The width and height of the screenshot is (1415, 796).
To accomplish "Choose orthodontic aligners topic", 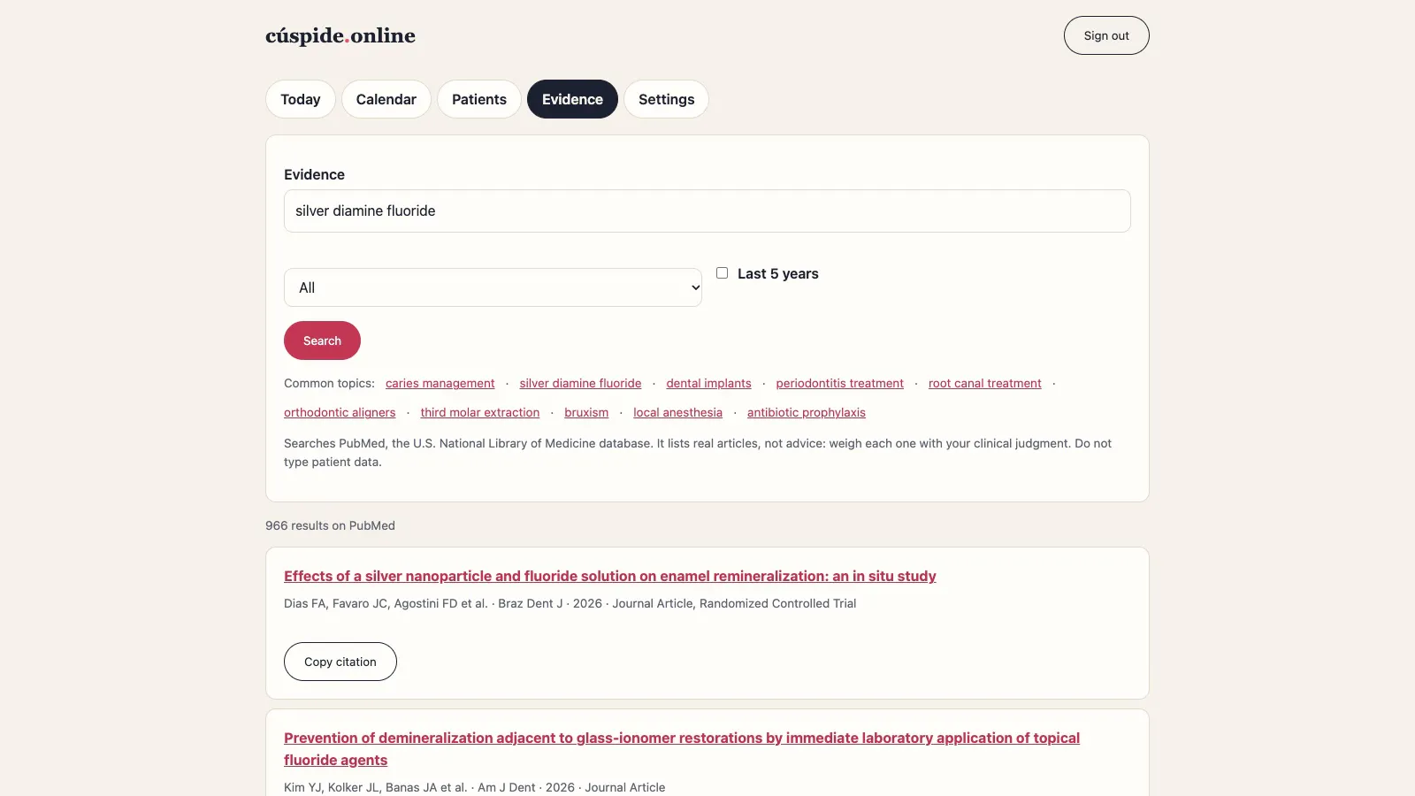I will click(x=340, y=412).
